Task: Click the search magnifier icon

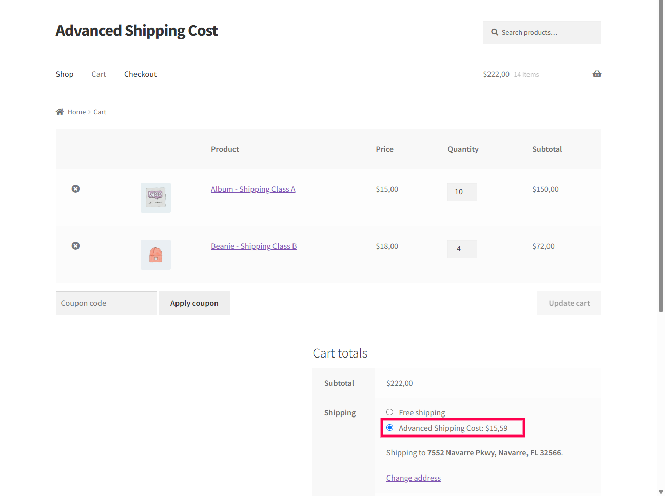Action: [494, 32]
